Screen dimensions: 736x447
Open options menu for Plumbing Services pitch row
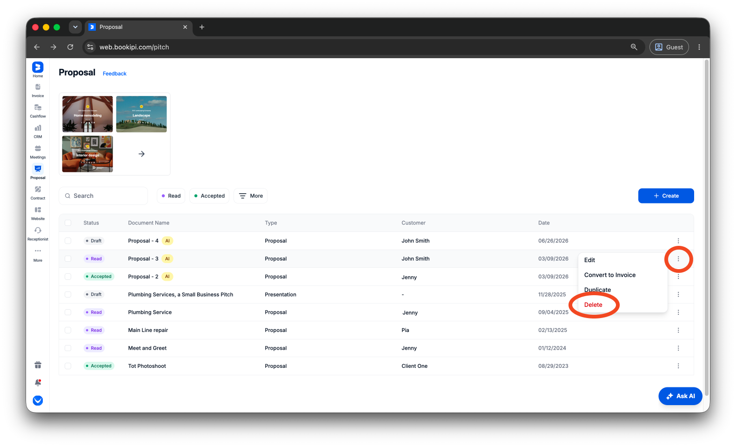click(678, 294)
